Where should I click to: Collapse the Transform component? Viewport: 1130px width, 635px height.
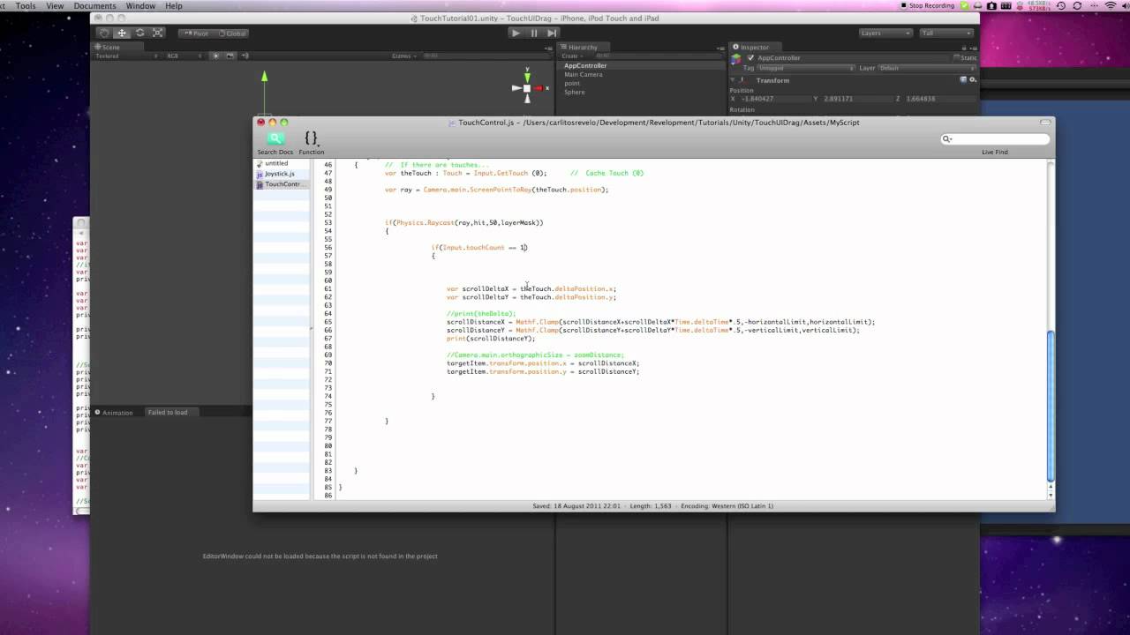[x=732, y=80]
